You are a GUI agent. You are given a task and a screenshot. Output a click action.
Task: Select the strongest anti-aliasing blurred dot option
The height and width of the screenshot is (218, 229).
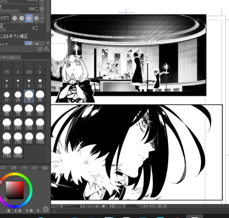36,18
